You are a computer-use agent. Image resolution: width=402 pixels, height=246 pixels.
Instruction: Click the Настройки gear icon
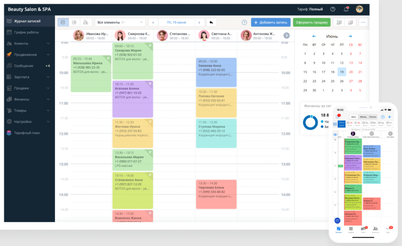pos(9,121)
